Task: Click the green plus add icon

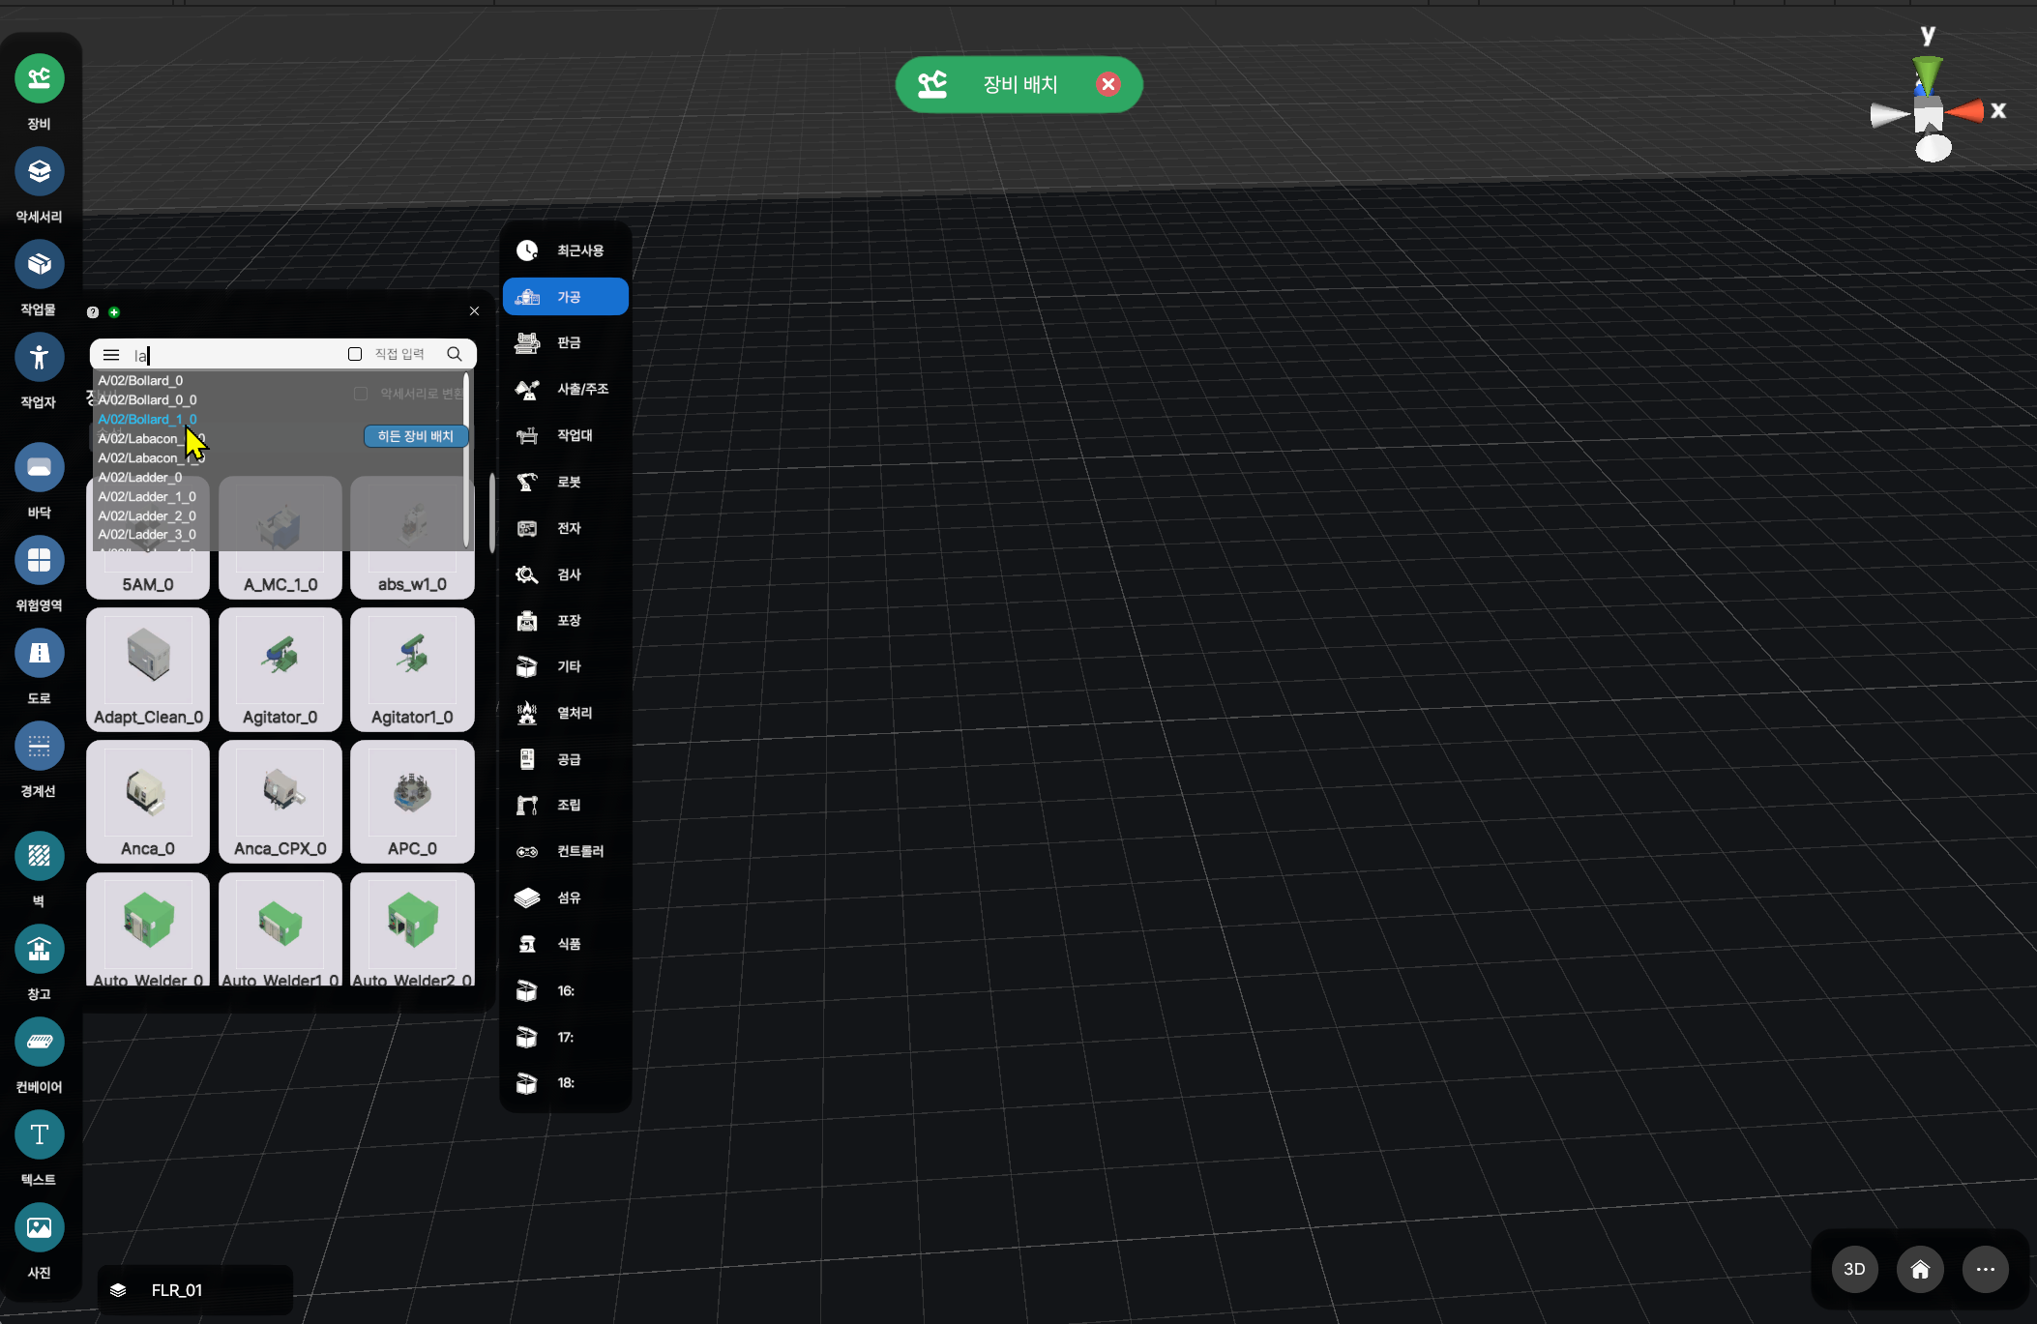Action: point(114,312)
